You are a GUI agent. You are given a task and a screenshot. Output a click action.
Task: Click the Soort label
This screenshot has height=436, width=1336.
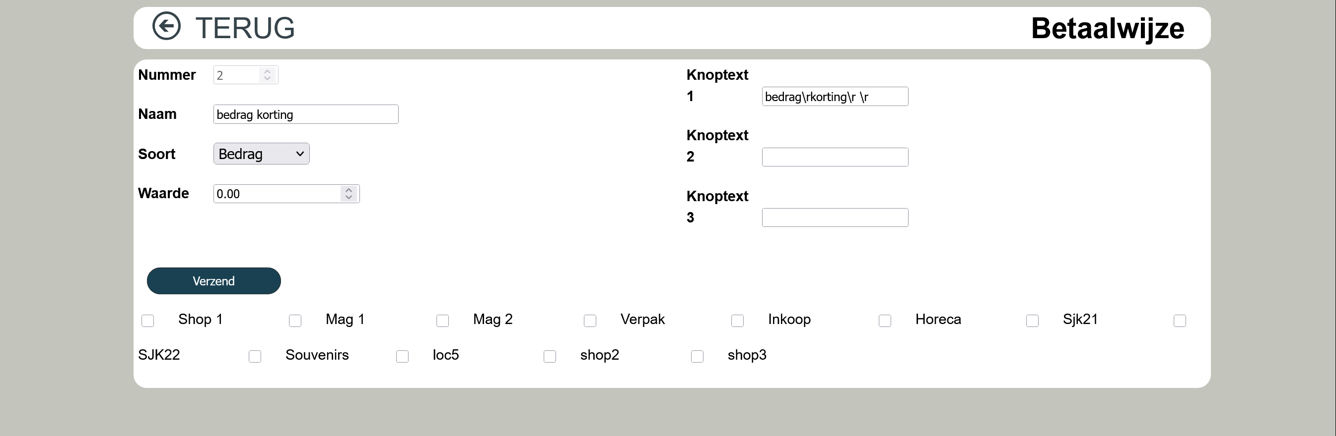point(156,154)
